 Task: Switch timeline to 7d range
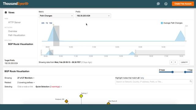pos(47,23)
